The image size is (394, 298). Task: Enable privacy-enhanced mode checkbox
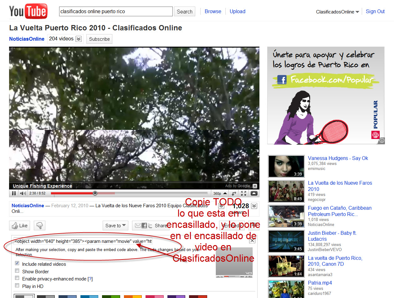click(x=17, y=278)
